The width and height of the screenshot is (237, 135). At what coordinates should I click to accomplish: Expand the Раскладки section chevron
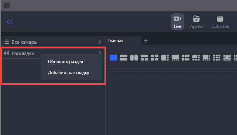(100, 52)
